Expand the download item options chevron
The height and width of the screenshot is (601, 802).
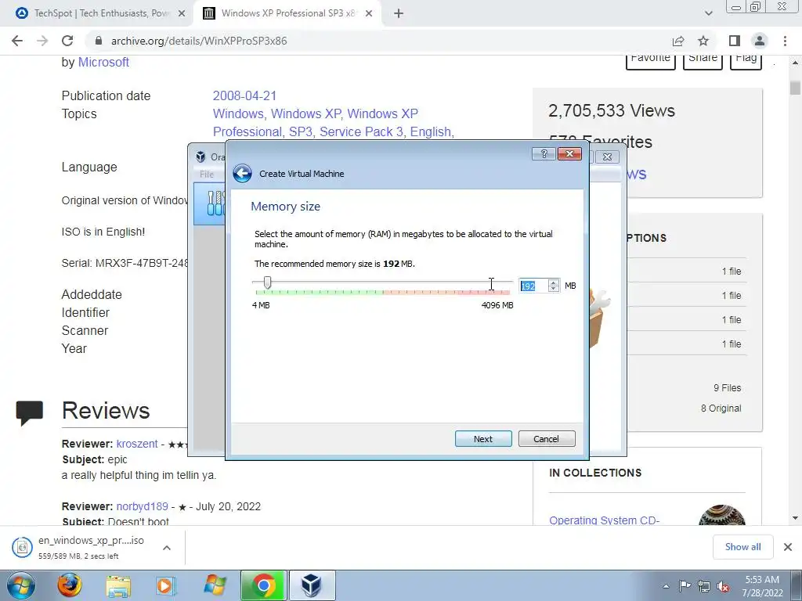pos(167,547)
